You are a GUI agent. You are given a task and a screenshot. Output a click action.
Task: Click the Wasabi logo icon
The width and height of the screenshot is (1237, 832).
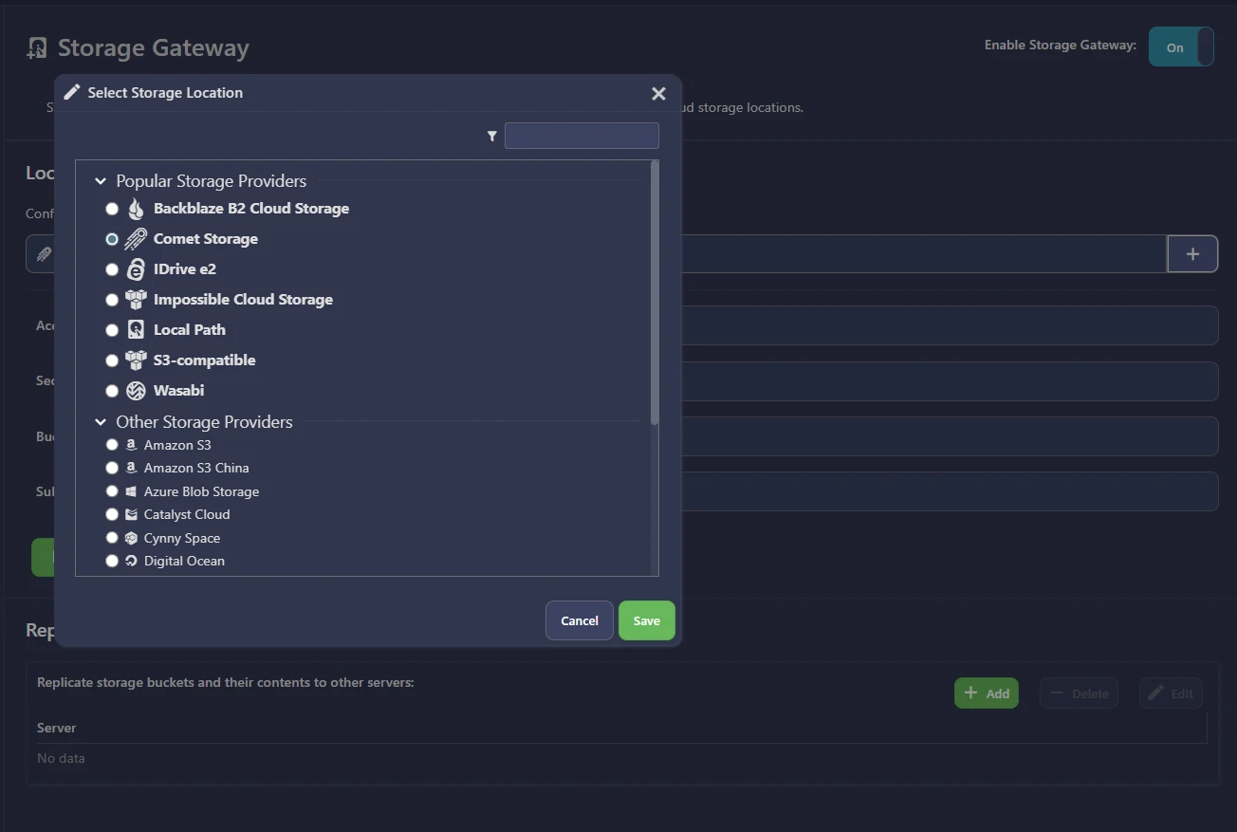136,391
